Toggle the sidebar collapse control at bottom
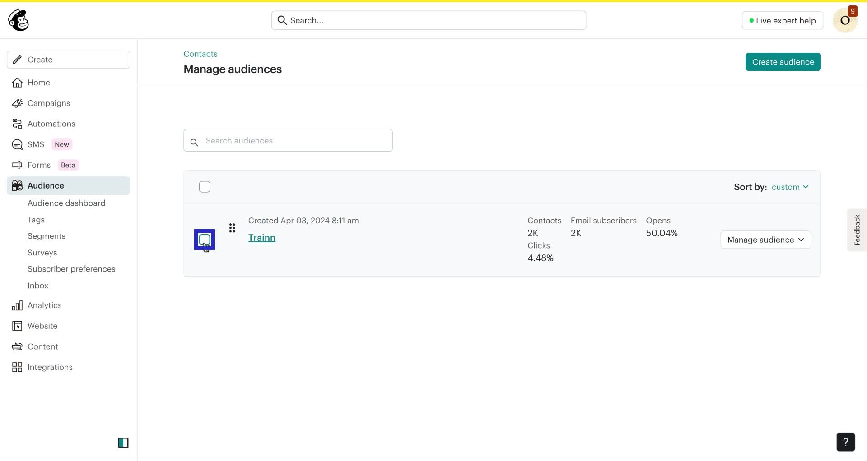The image size is (867, 461). point(123,443)
